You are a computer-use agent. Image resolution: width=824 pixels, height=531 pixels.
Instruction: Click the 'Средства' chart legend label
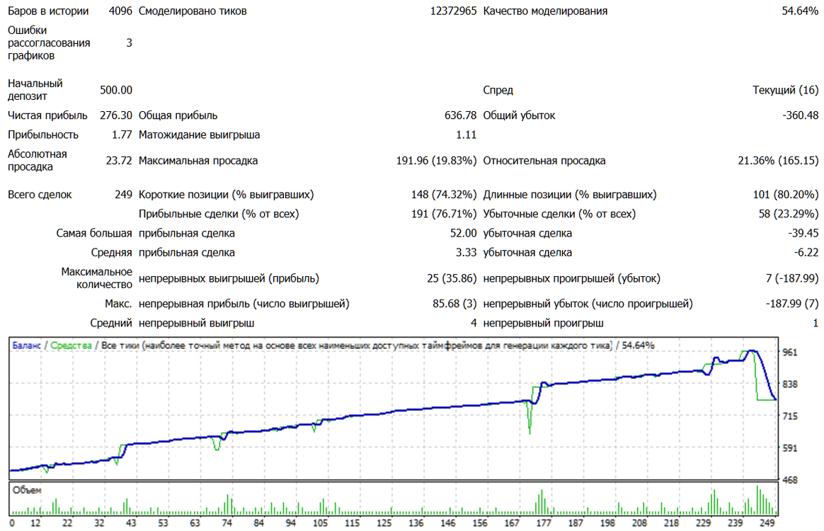[x=71, y=346]
